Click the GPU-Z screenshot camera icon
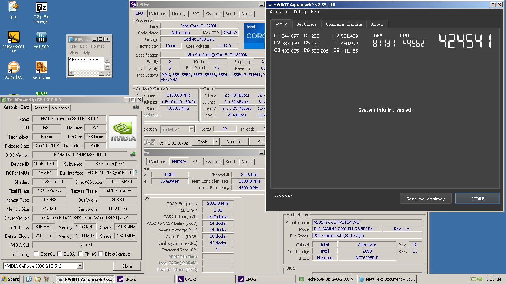The image size is (506, 284). coord(136,107)
